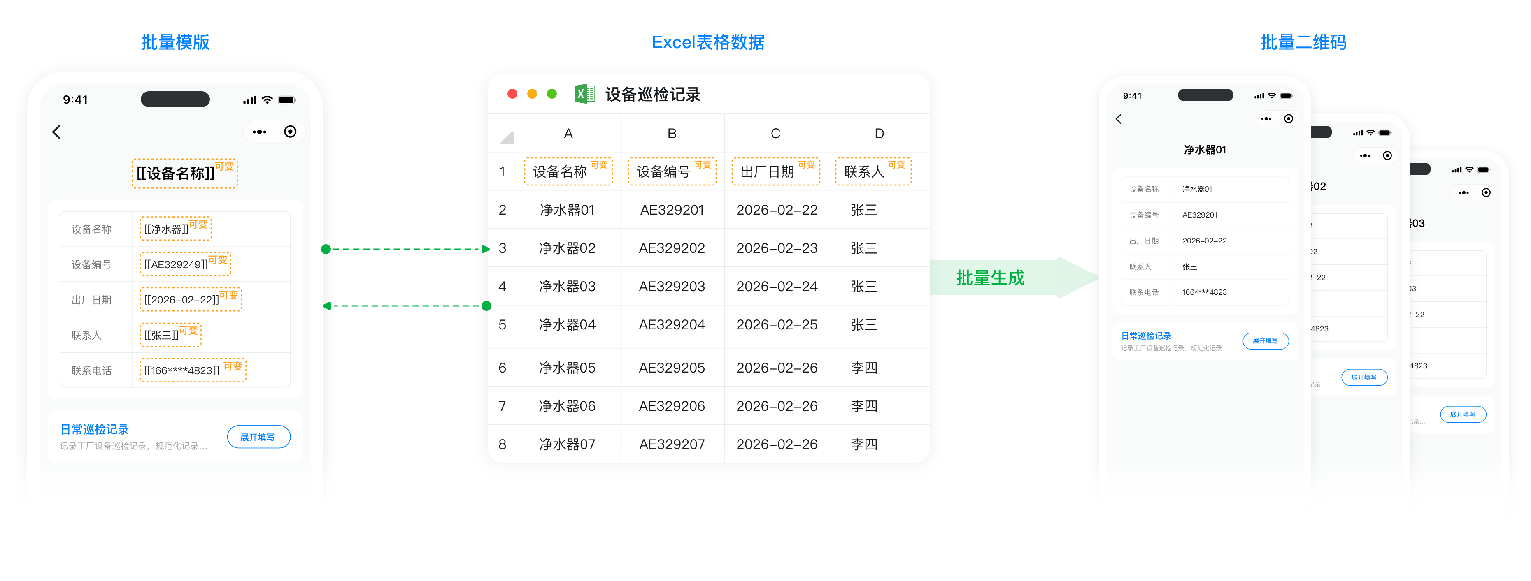Select row 5 header number

tap(502, 325)
